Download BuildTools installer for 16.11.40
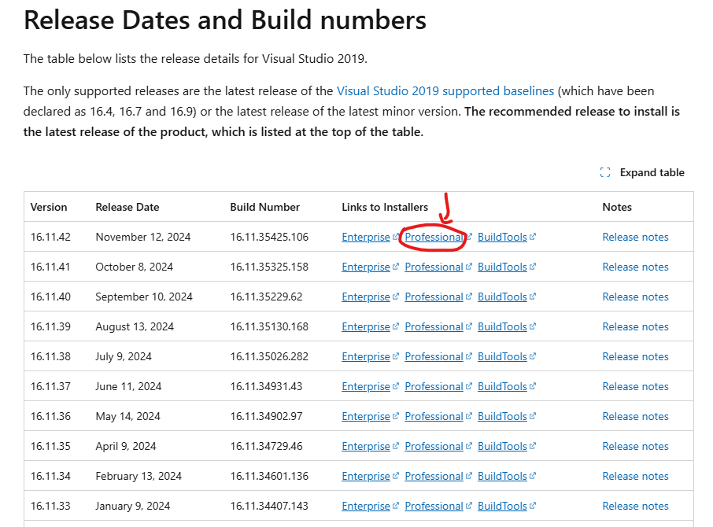Image resolution: width=713 pixels, height=527 pixels. coord(502,297)
